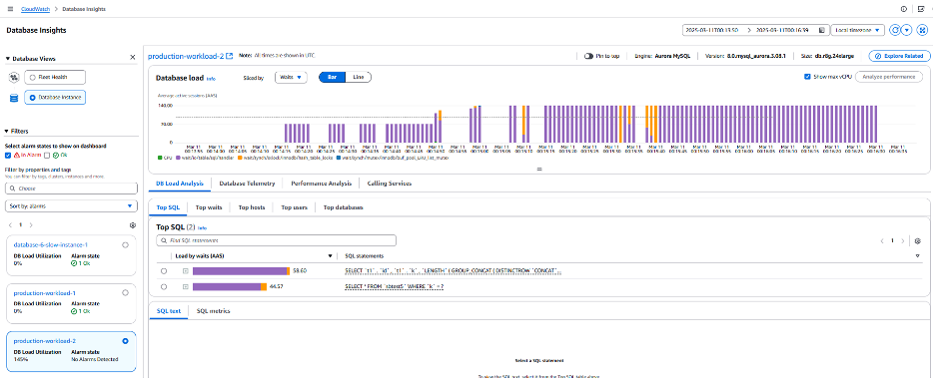Enable the Ok alarm state checkbox
This screenshot has width=935, height=381.
(47, 156)
